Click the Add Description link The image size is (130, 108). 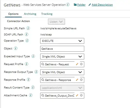[102, 5]
